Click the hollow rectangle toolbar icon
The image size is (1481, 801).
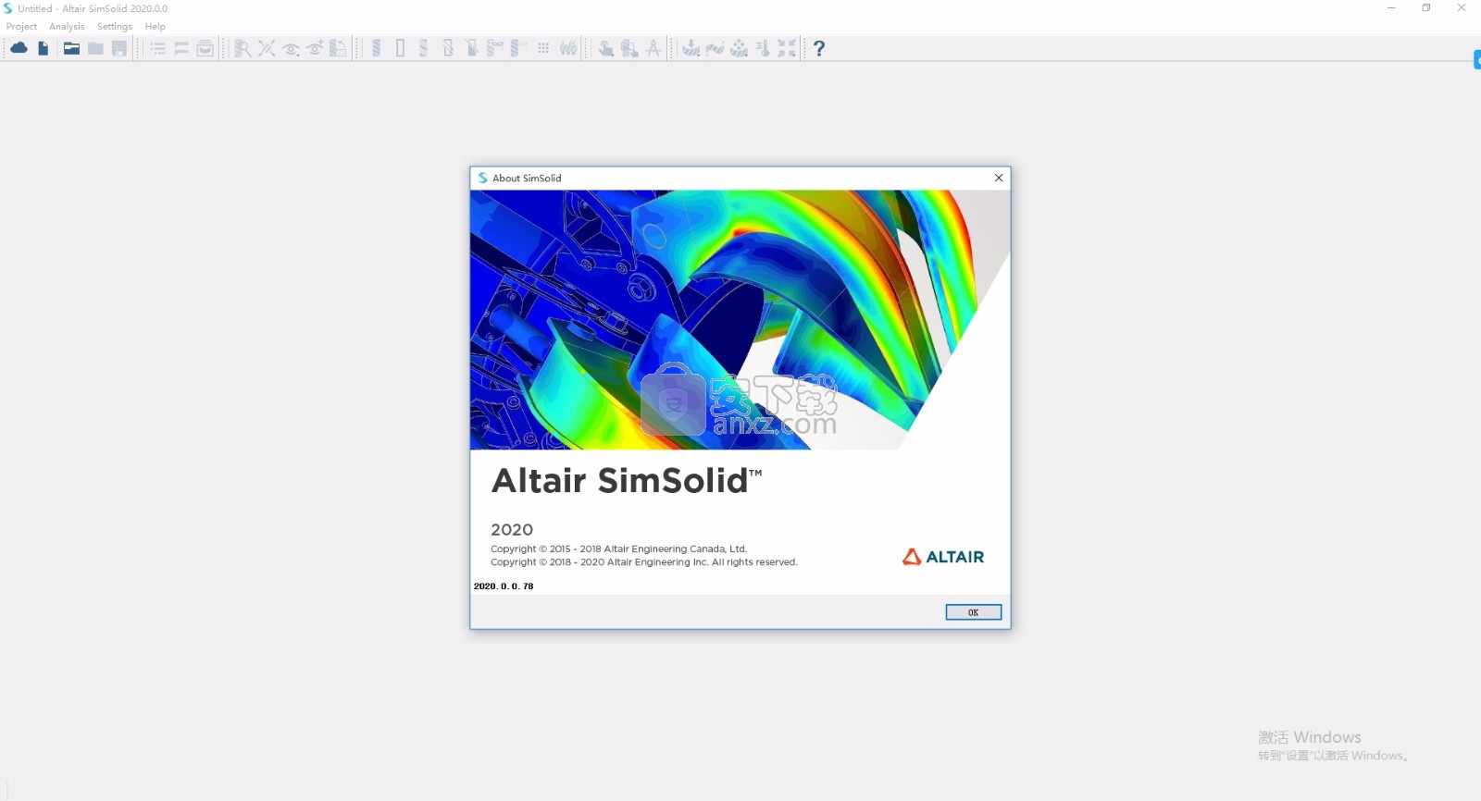click(x=400, y=48)
